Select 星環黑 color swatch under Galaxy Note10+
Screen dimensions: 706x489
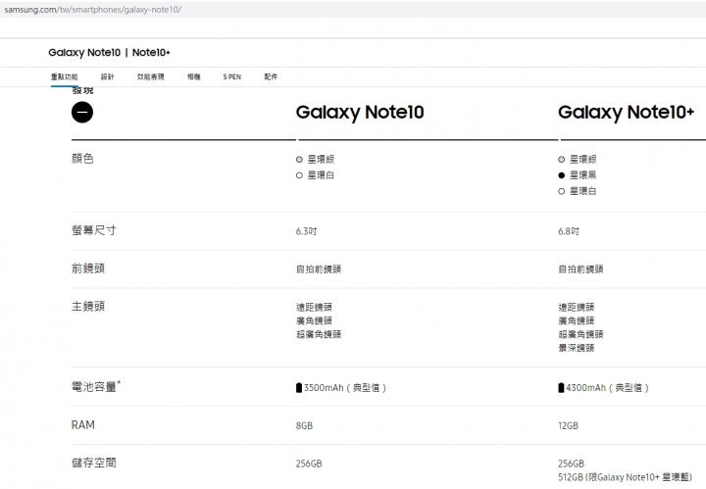click(562, 175)
